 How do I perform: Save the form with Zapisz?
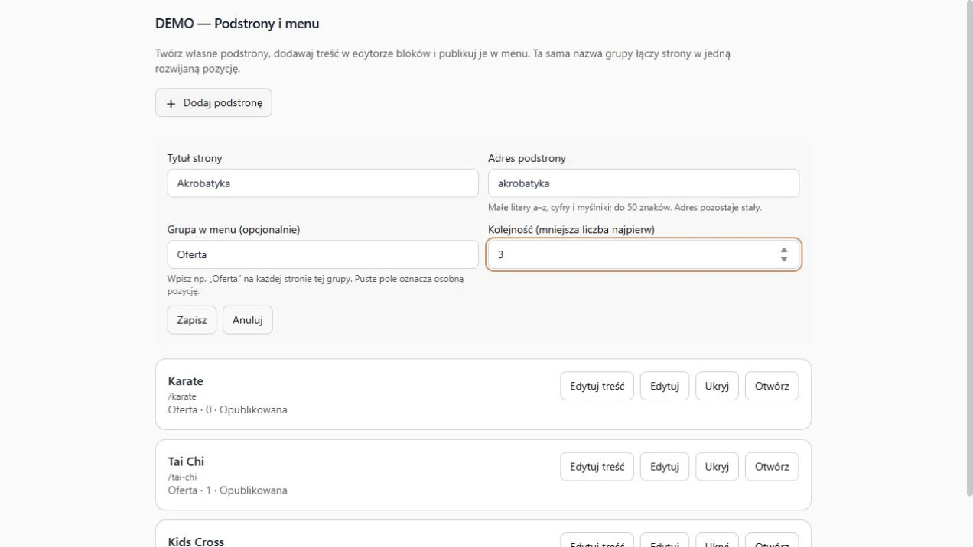[192, 320]
